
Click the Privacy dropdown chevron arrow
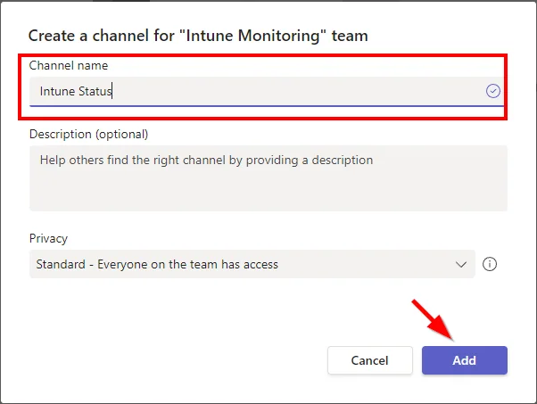coord(461,264)
